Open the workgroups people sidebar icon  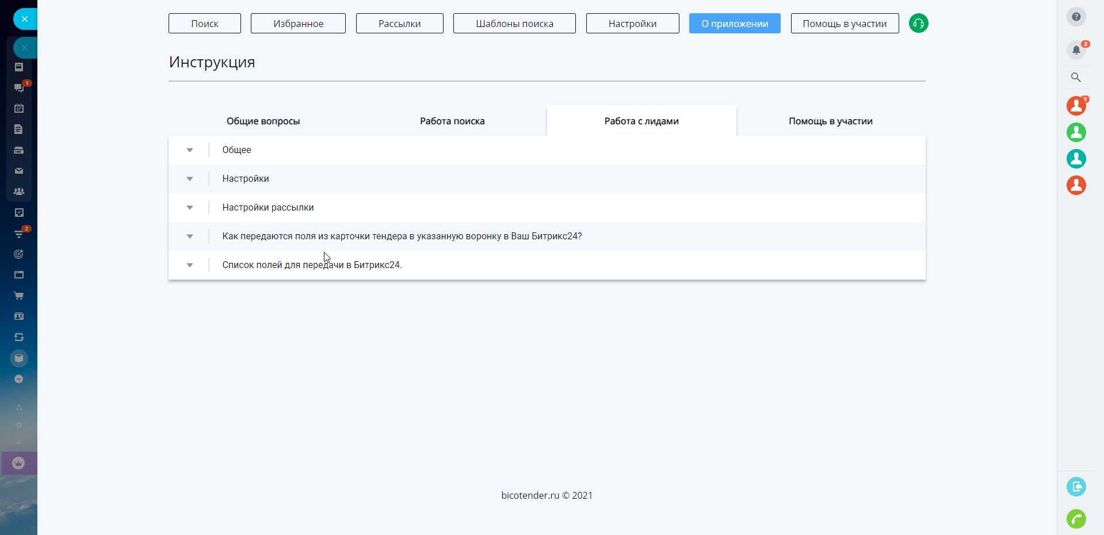click(x=19, y=192)
